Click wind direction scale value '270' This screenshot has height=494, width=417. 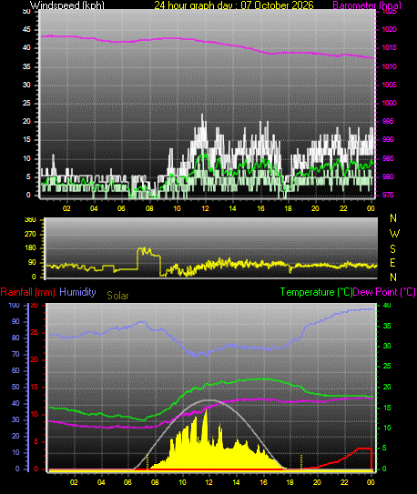coord(30,235)
